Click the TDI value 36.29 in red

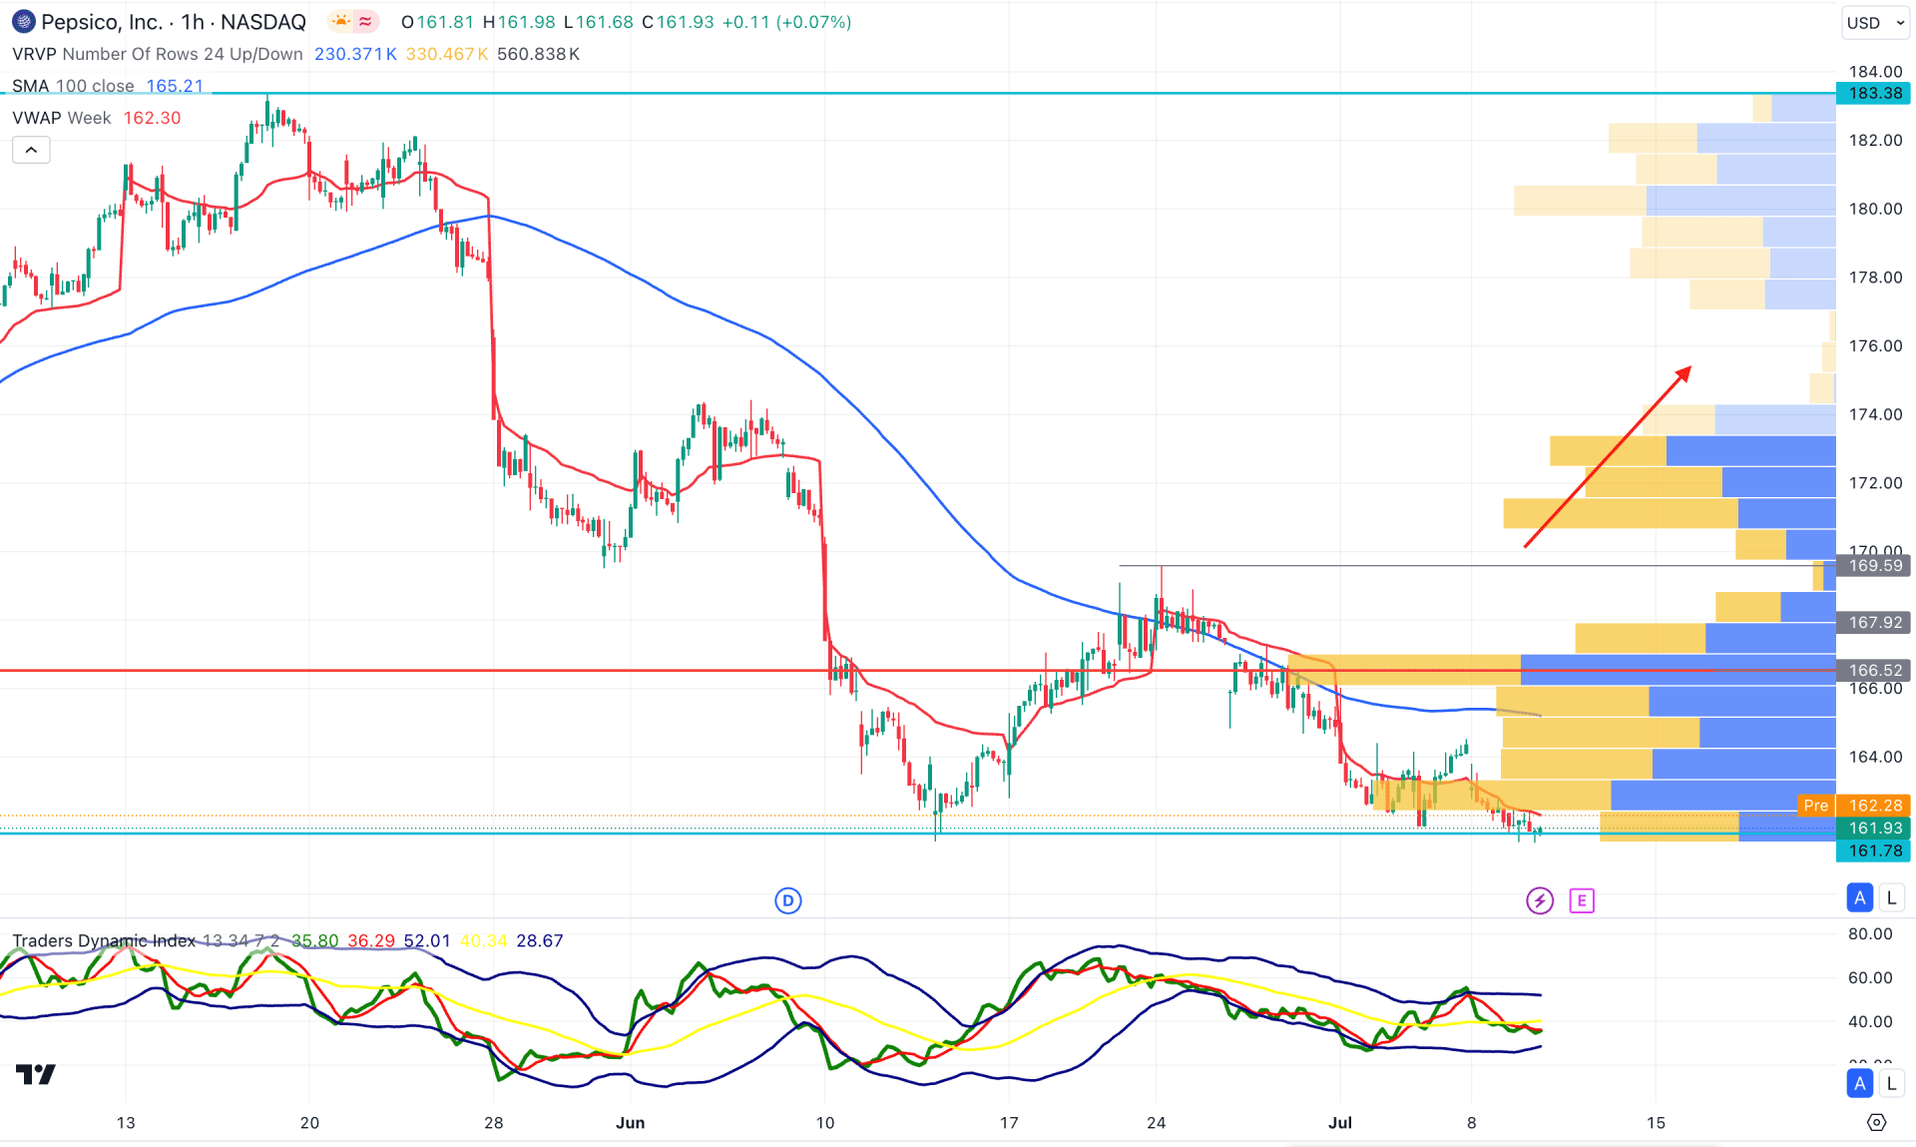click(371, 940)
